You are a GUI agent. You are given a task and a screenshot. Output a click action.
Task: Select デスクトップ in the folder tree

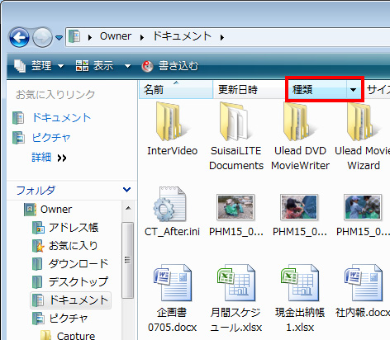point(78,282)
